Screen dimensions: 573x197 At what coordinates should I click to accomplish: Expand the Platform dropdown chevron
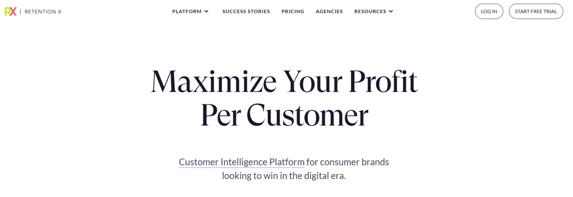(206, 11)
